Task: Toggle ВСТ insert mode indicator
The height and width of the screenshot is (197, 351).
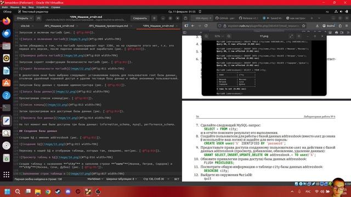Action: (177, 179)
